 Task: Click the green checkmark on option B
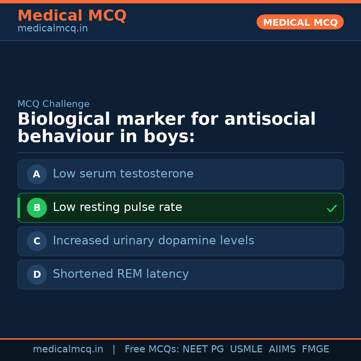point(332,208)
